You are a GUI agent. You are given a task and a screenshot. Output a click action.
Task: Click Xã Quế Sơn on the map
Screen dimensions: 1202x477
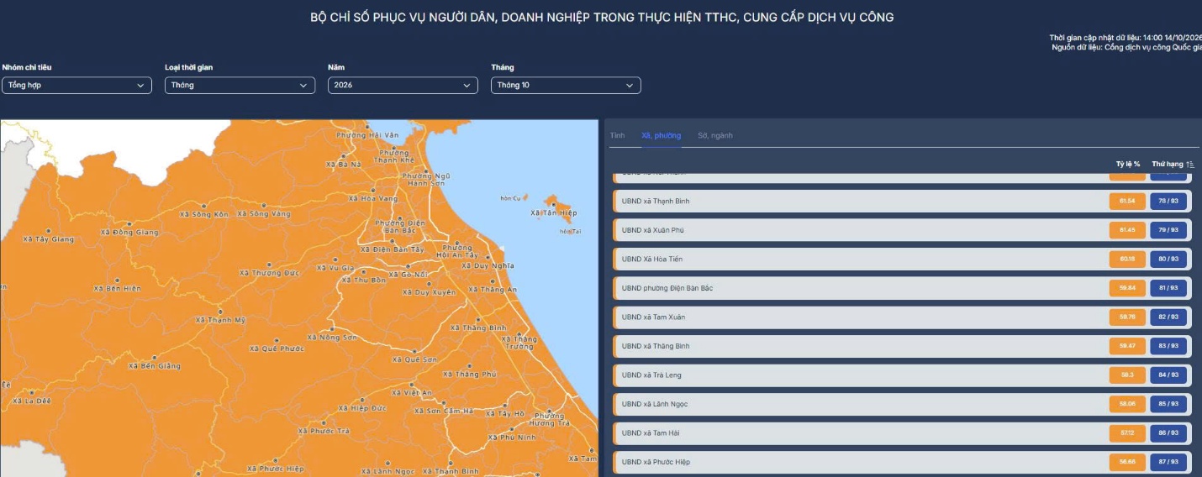coord(415,359)
